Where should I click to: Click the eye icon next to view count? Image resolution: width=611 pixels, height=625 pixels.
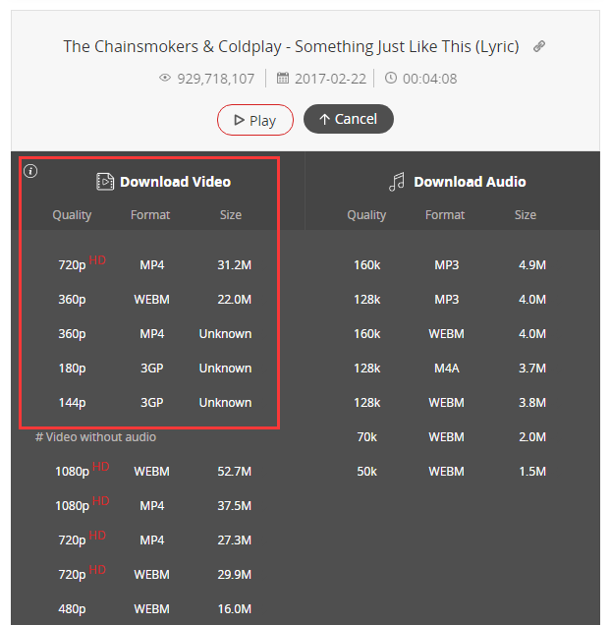165,78
